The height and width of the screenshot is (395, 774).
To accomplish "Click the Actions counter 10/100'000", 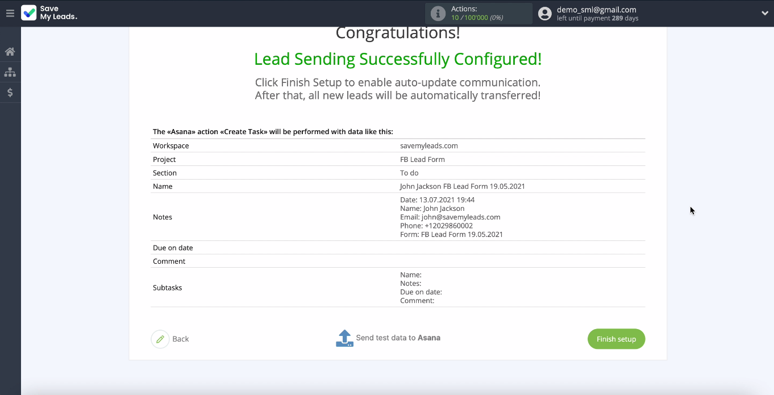I will coord(477,18).
